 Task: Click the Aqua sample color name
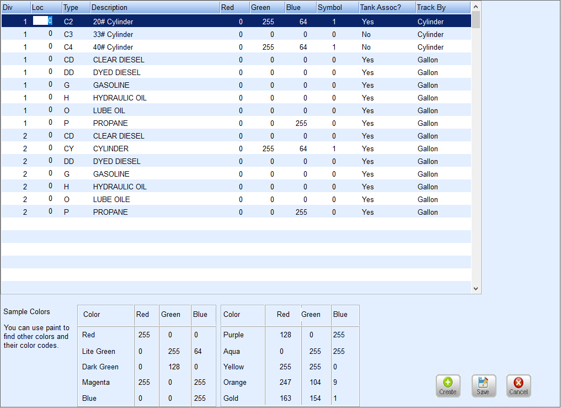[x=232, y=351]
